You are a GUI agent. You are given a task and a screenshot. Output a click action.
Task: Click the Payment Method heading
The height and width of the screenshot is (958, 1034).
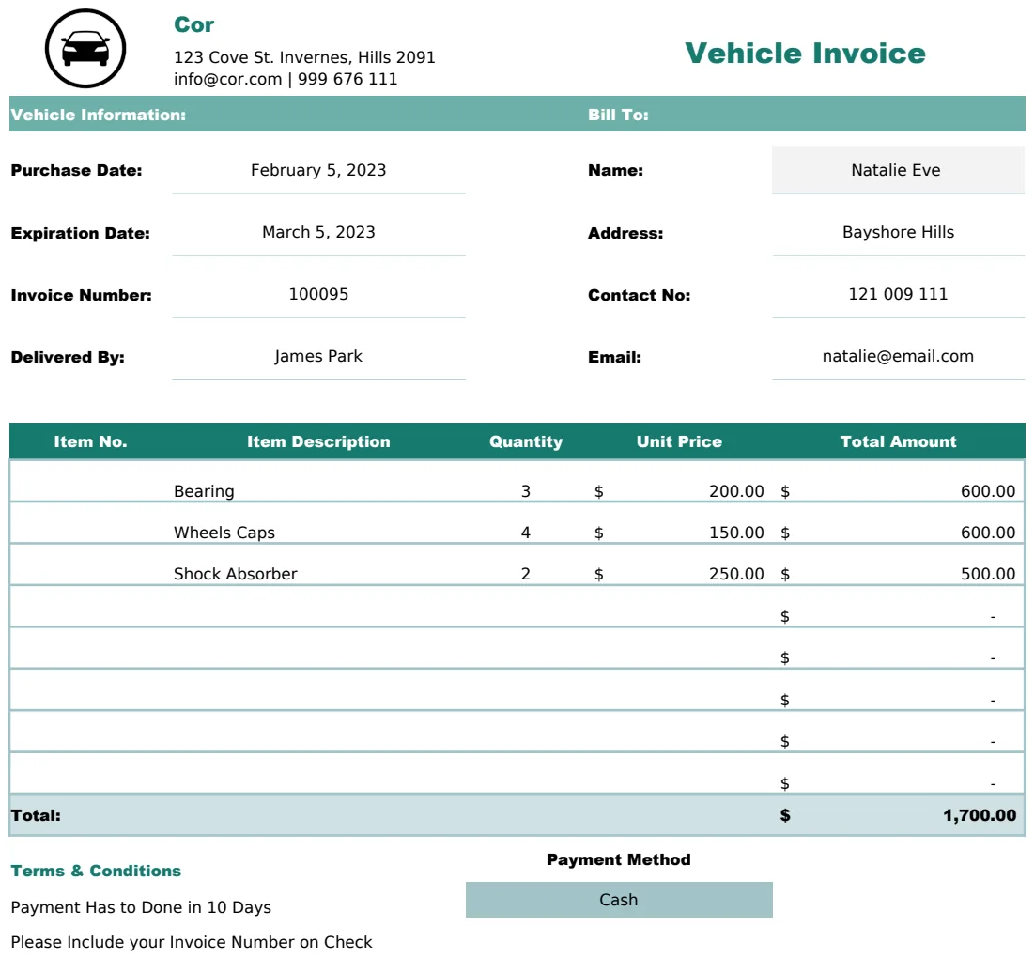pyautogui.click(x=619, y=859)
